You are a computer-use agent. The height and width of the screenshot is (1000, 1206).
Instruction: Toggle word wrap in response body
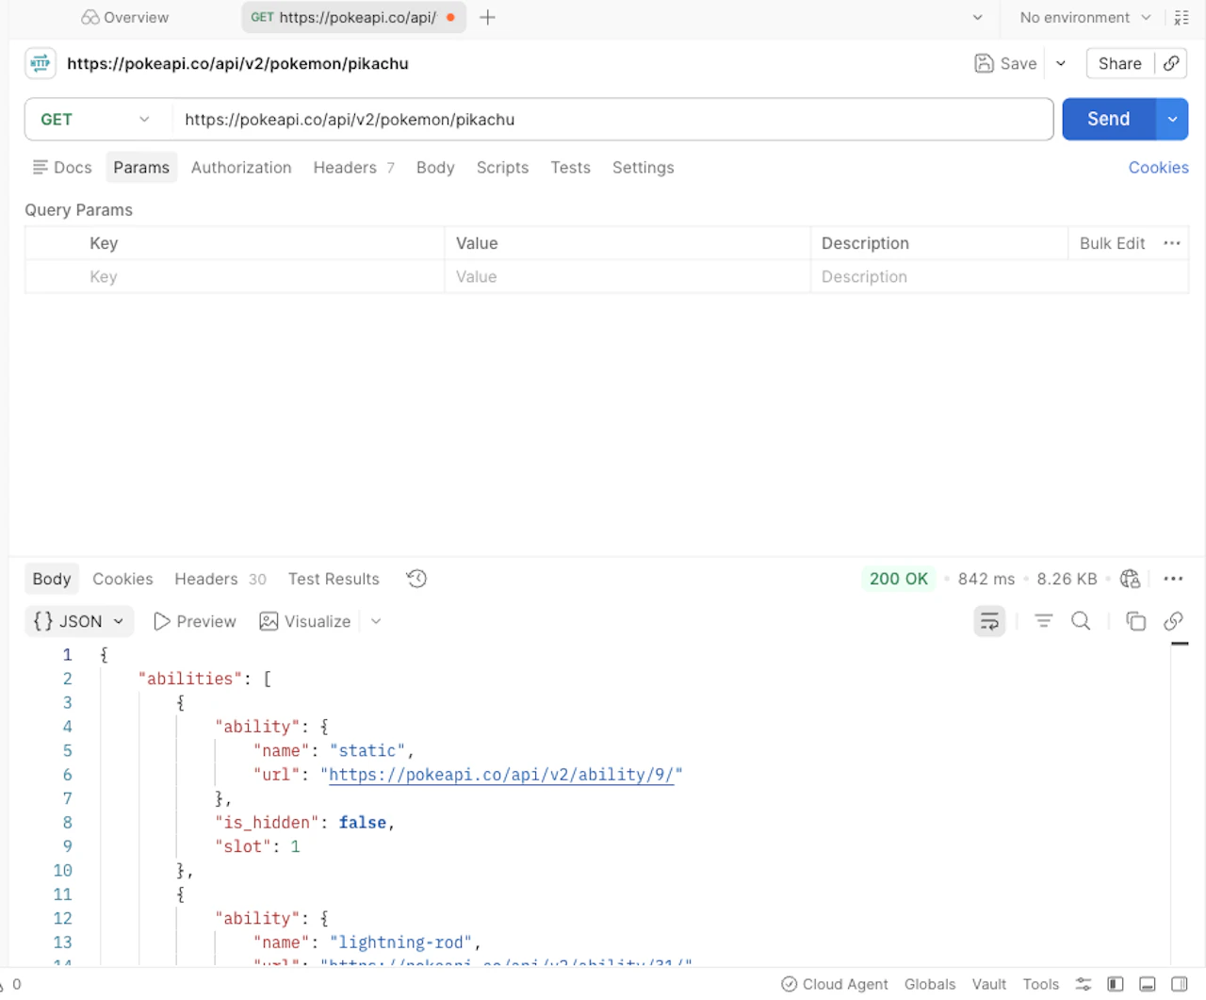pos(989,621)
